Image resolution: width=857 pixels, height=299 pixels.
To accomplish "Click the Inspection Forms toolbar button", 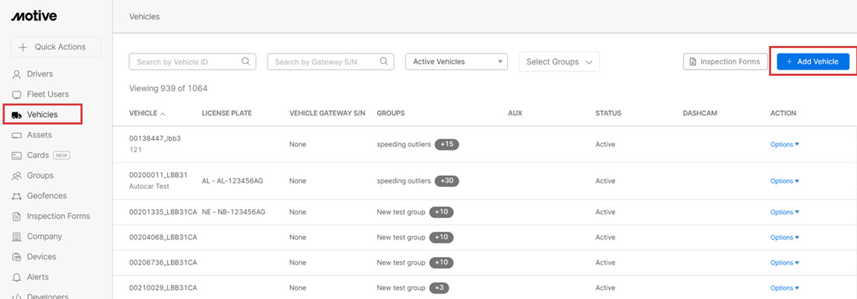I will tap(725, 61).
